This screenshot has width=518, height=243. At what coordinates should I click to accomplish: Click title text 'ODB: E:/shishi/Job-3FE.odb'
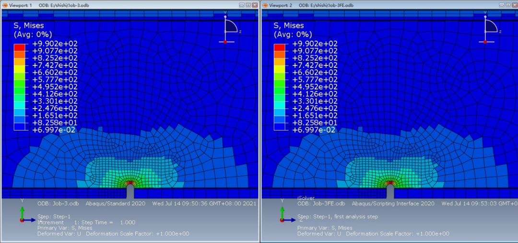pos(326,5)
